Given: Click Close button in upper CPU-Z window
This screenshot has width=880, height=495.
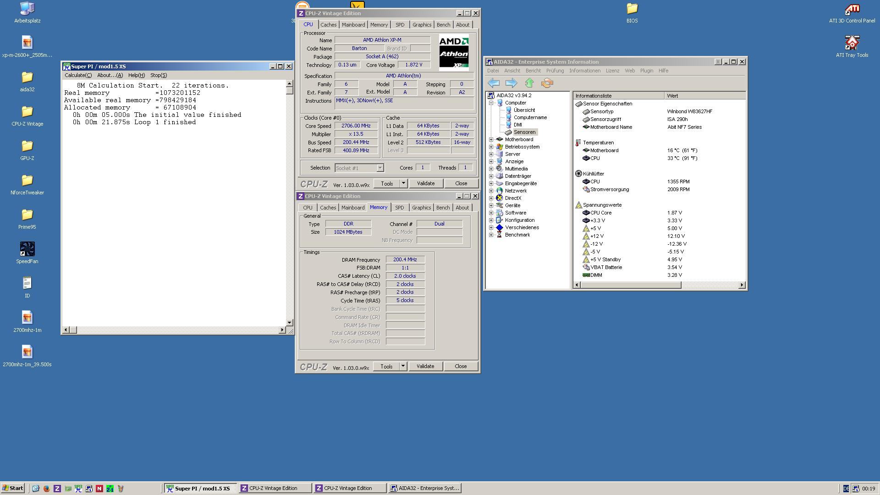Looking at the screenshot, I should tap(461, 183).
